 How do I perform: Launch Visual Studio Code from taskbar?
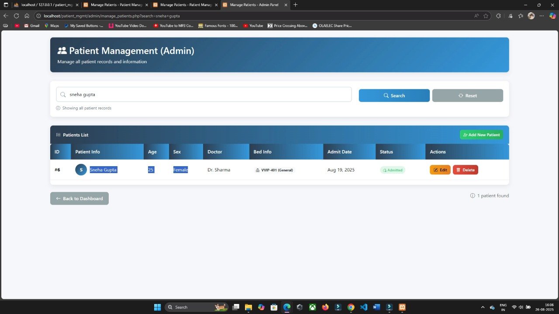[x=364, y=307]
